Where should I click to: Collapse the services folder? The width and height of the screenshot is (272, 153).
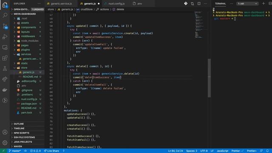tap(26, 54)
